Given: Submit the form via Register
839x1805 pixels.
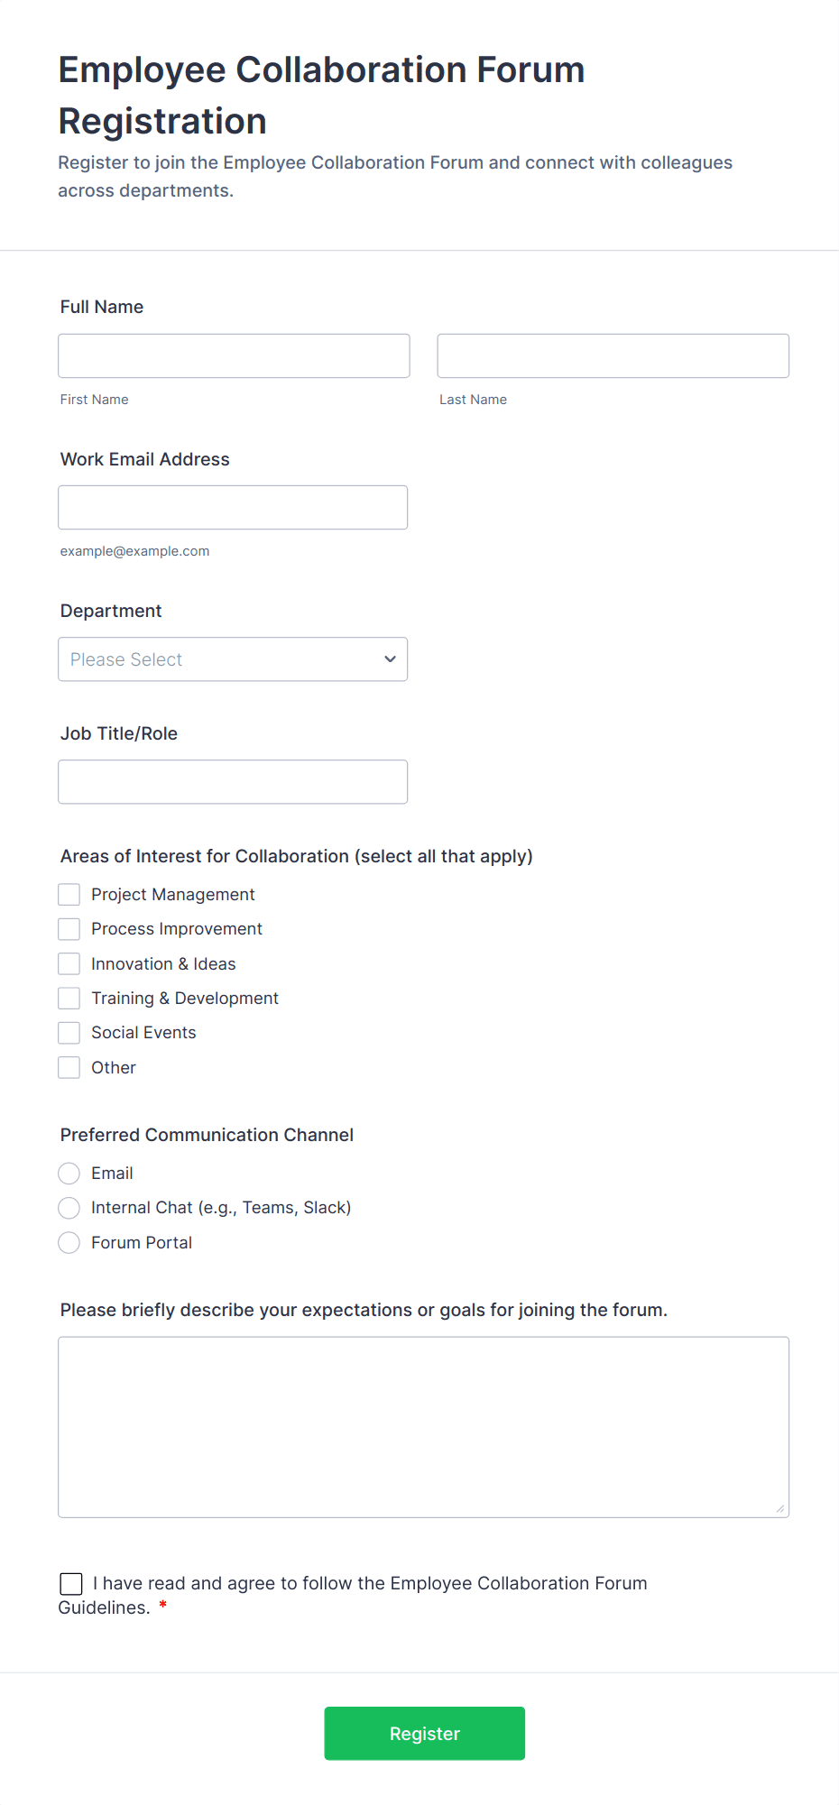Looking at the screenshot, I should (424, 1733).
